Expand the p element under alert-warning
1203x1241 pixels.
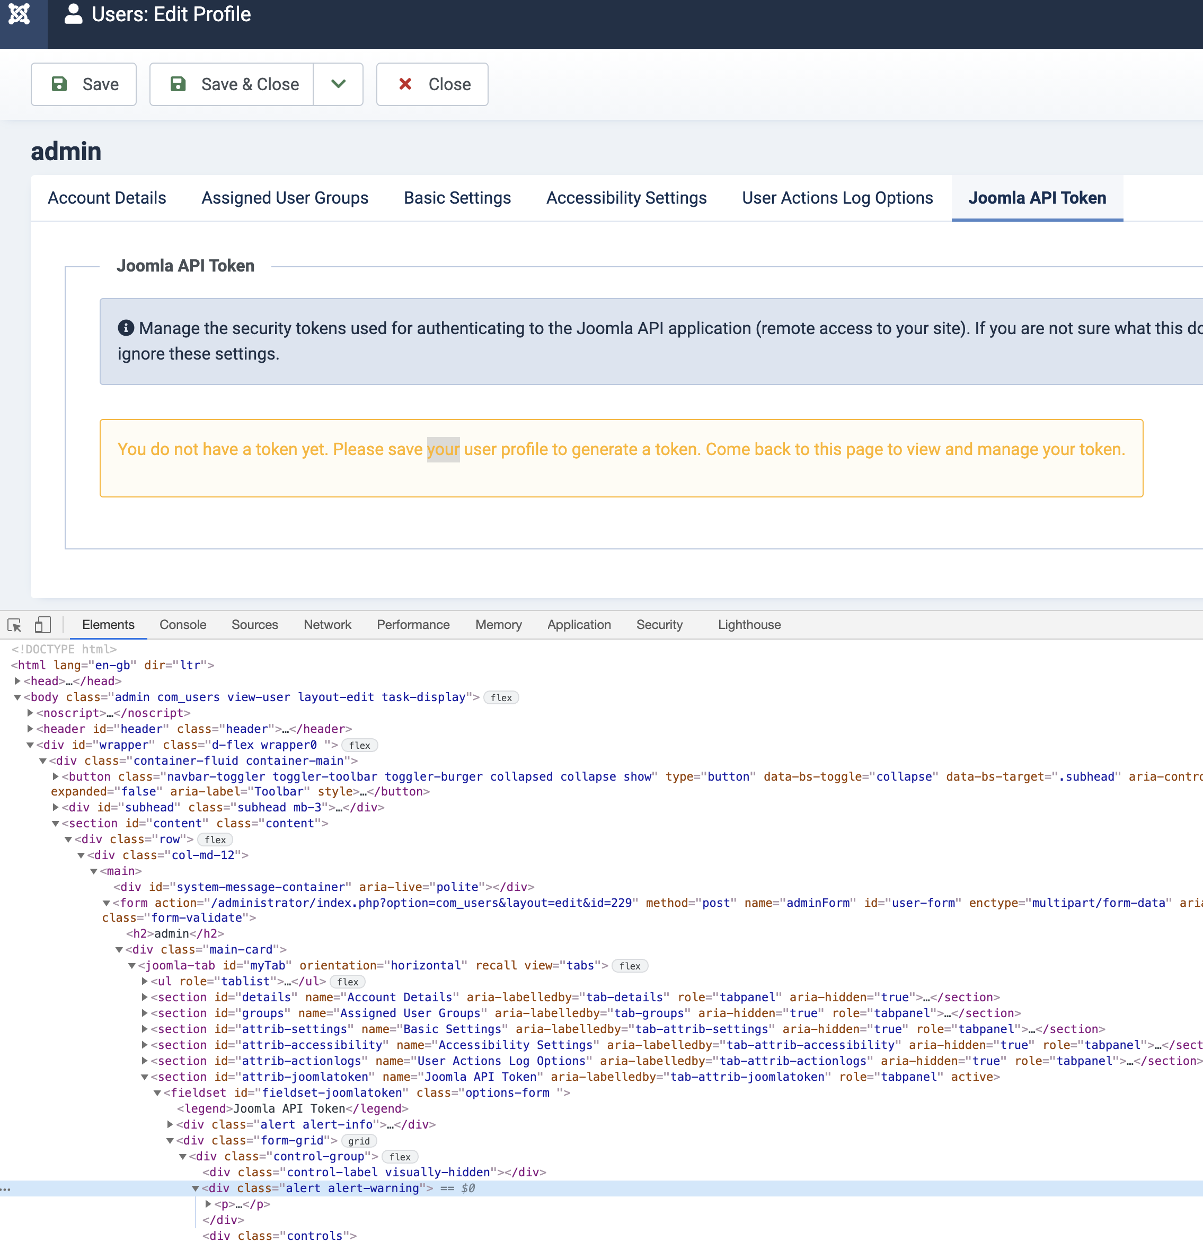tap(208, 1204)
